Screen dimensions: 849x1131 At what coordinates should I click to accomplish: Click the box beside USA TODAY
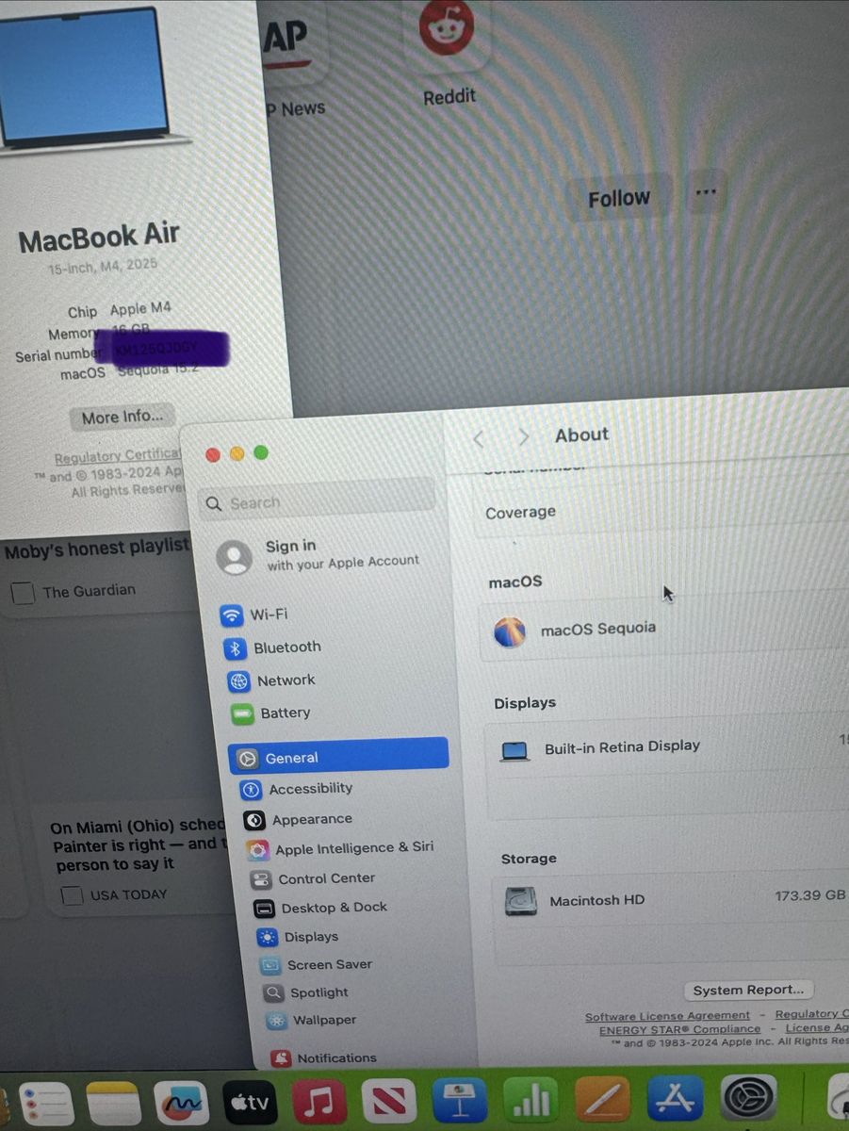[72, 895]
